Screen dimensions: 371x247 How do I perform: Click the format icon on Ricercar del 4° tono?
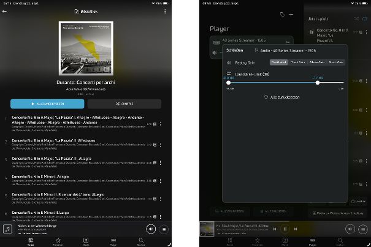point(155,199)
